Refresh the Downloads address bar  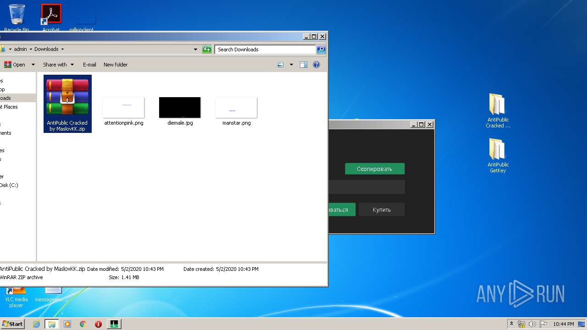[207, 49]
